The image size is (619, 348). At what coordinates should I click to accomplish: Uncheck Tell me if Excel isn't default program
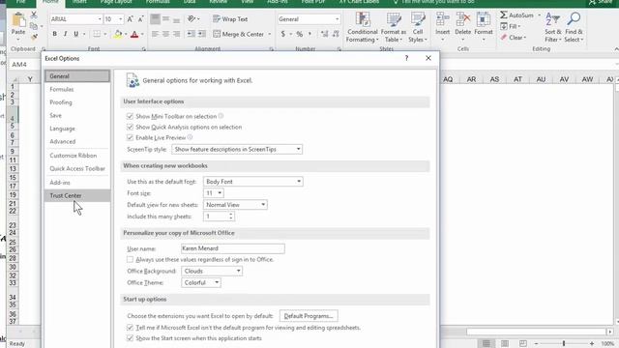pyautogui.click(x=130, y=328)
